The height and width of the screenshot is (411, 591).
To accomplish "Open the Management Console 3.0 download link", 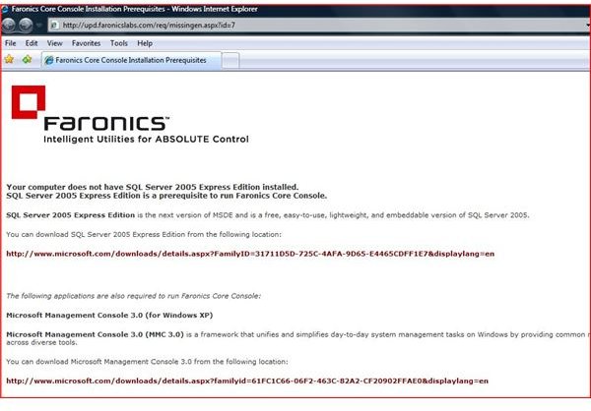I will [x=247, y=381].
